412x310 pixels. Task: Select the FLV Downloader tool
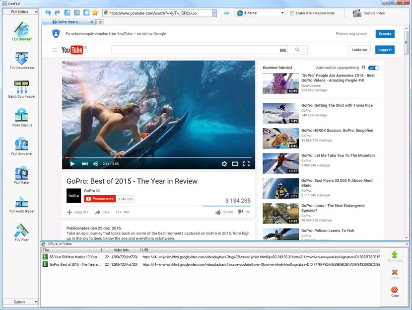[x=21, y=59]
